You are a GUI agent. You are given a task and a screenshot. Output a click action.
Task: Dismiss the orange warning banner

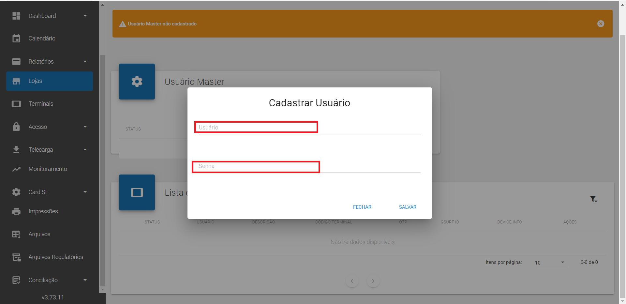point(601,24)
